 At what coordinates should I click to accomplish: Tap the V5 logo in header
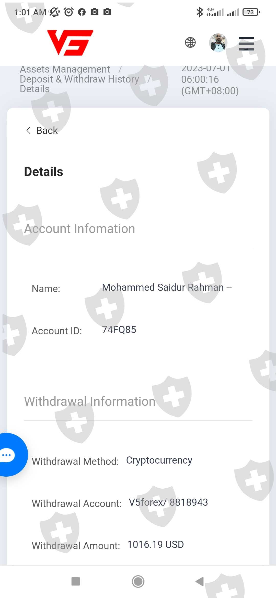coord(70,42)
